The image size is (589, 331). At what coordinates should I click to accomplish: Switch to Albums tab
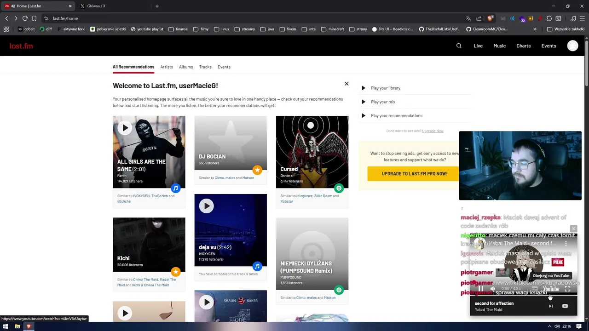pos(186,67)
